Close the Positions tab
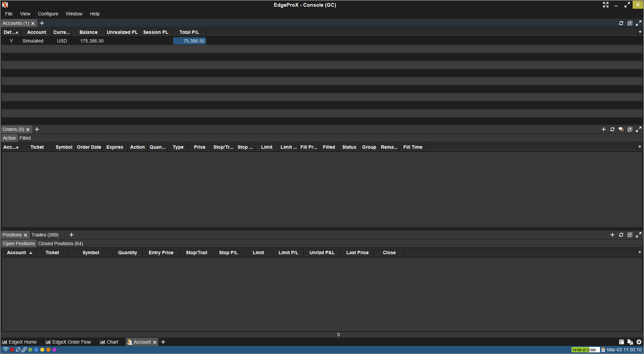The width and height of the screenshot is (644, 354). (x=25, y=235)
